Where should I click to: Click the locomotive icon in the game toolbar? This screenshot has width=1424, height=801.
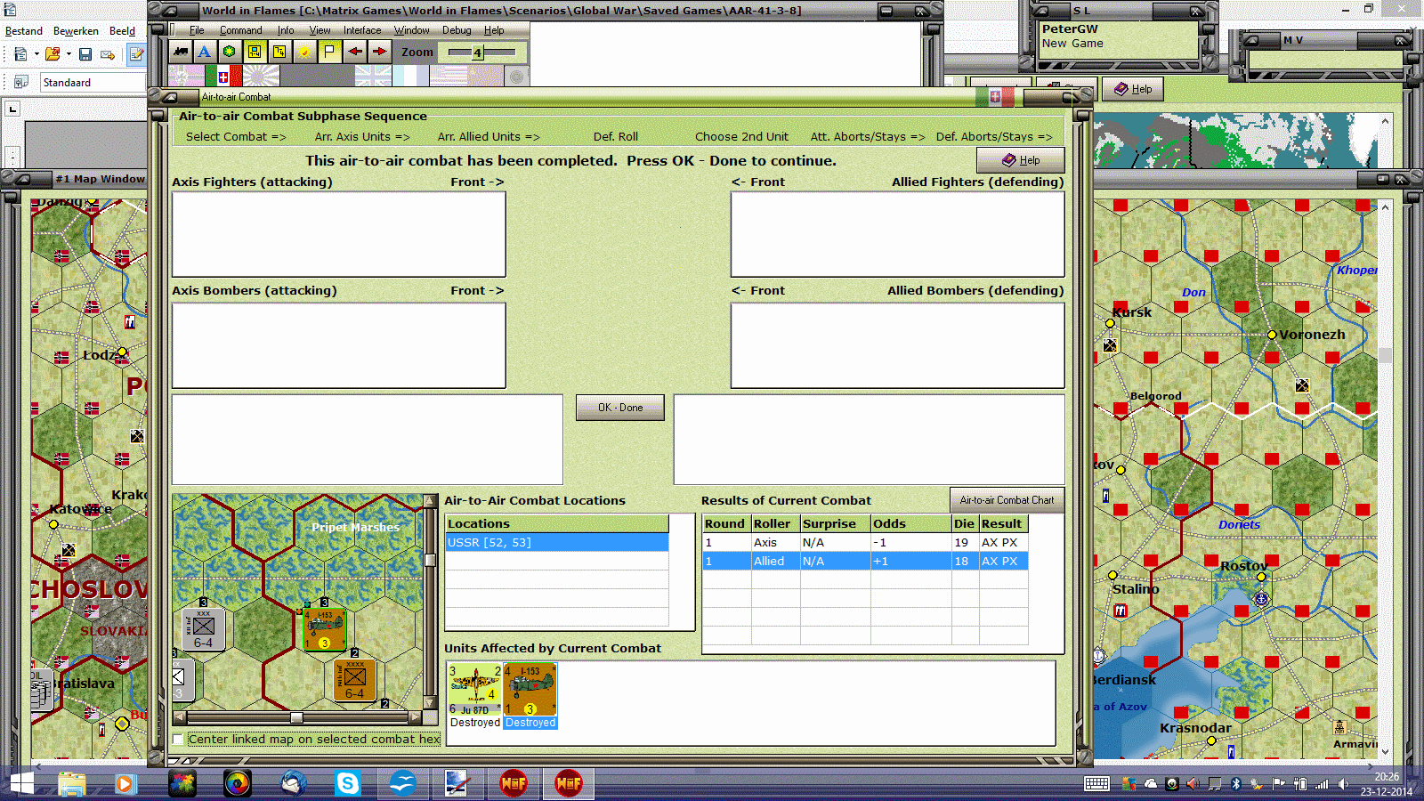(x=181, y=52)
